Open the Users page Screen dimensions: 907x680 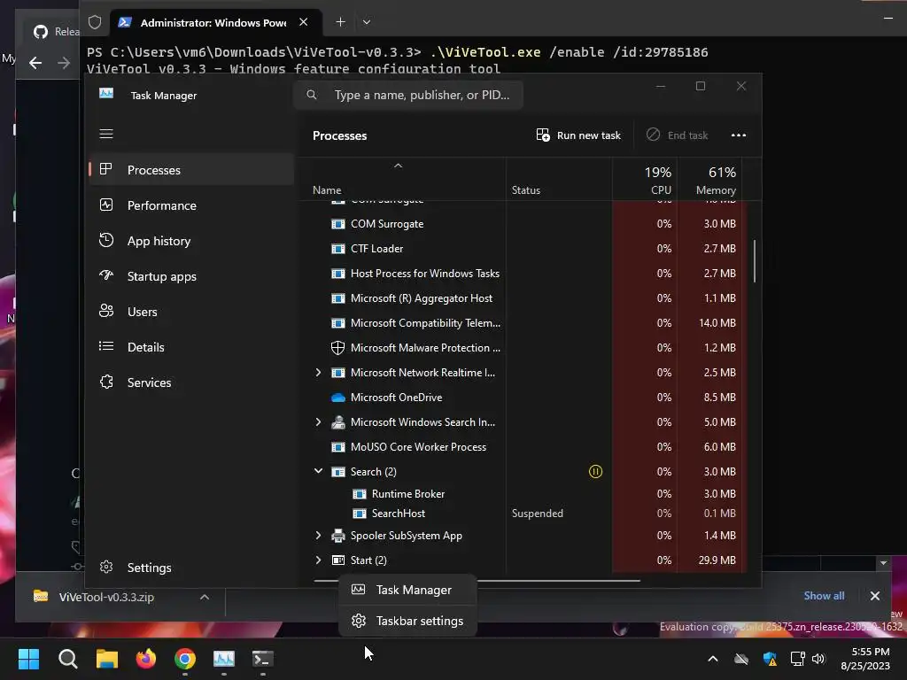point(191,312)
